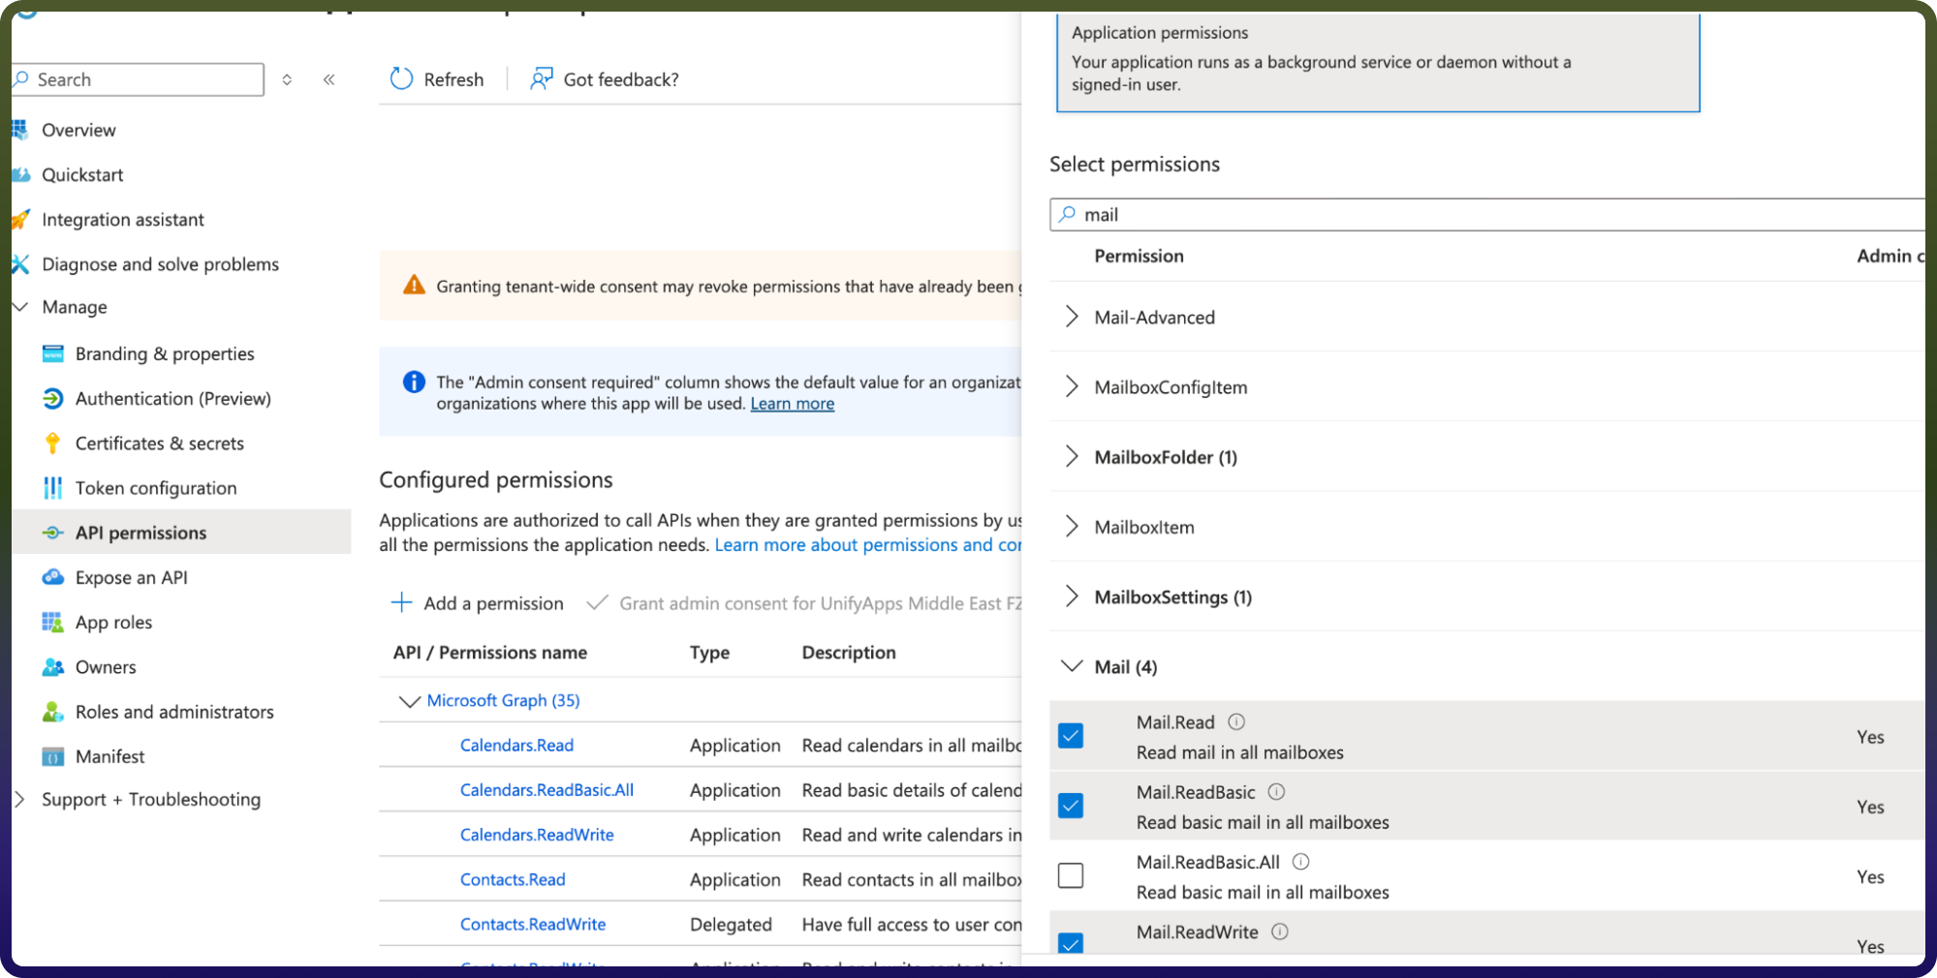Image resolution: width=1937 pixels, height=978 pixels.
Task: Open App roles in the sidebar
Action: (x=113, y=623)
